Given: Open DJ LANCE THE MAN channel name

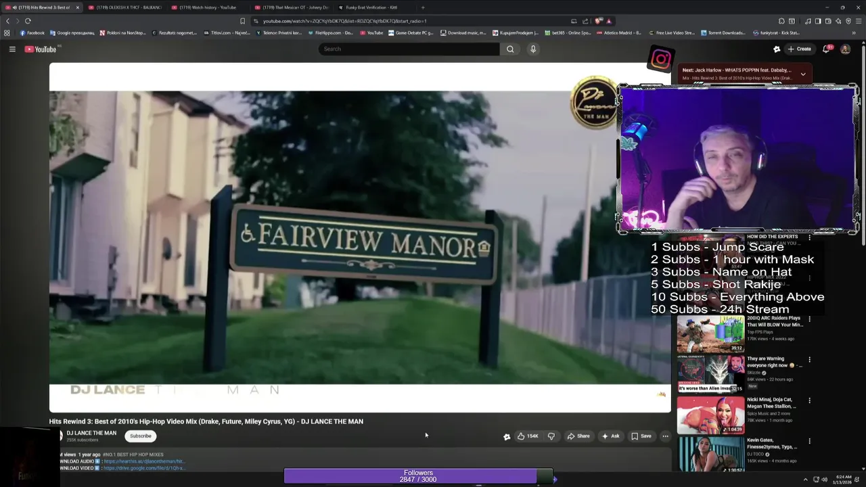Looking at the screenshot, I should pyautogui.click(x=91, y=433).
